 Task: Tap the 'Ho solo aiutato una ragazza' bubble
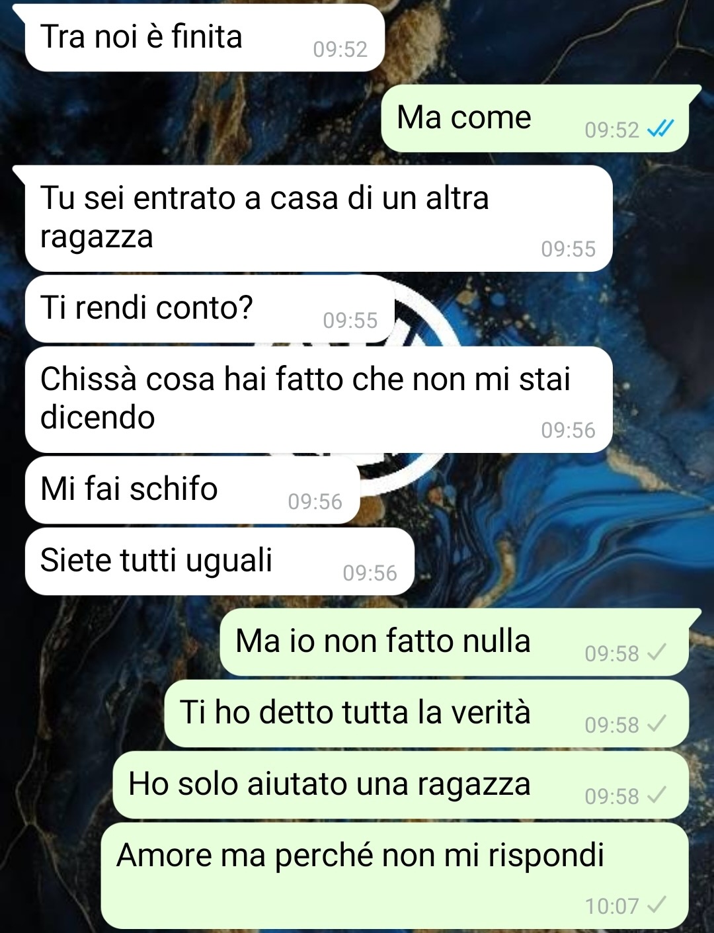401,785
